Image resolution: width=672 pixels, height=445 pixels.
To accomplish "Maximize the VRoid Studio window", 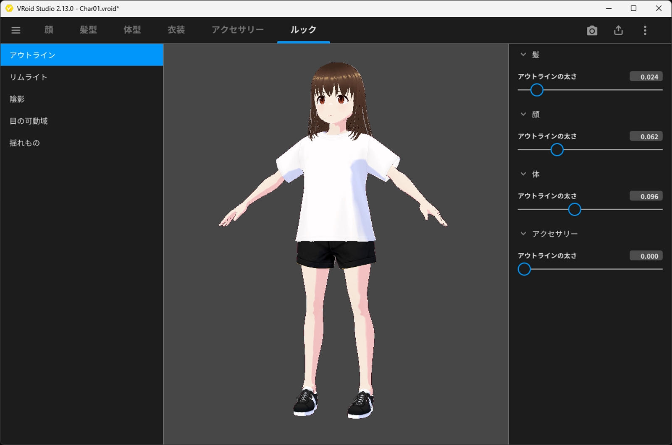I will (x=634, y=8).
